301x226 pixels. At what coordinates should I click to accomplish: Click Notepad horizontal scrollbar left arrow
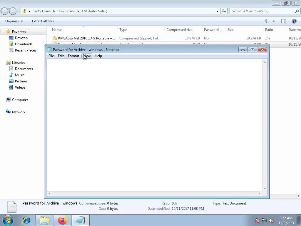(x=49, y=194)
